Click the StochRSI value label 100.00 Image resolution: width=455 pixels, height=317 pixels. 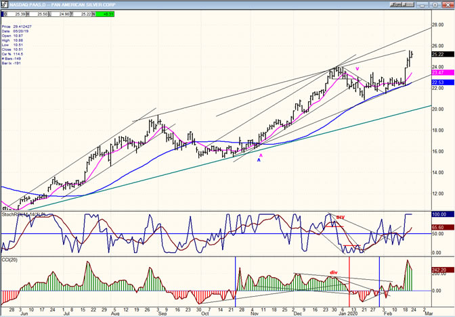click(x=438, y=215)
